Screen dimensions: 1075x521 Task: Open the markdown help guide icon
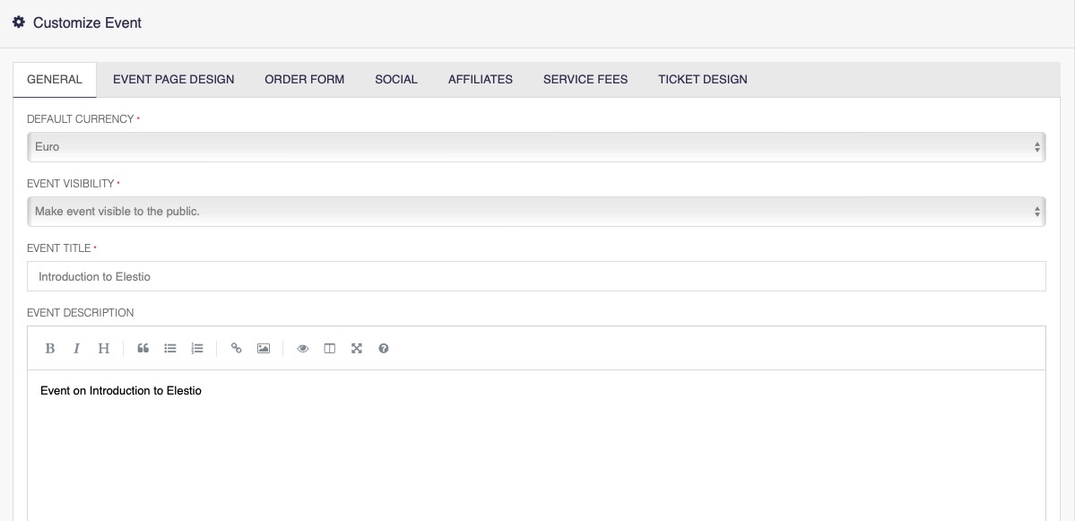(x=384, y=349)
